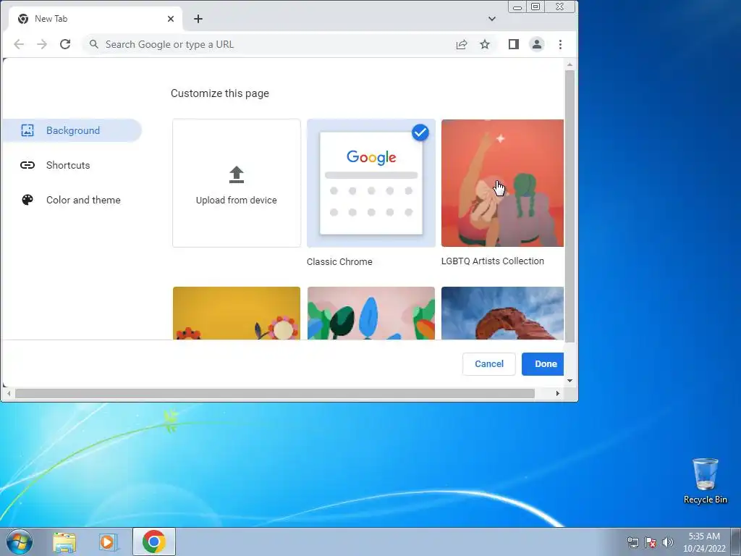Open the Windows Start menu
741x556 pixels.
pyautogui.click(x=20, y=542)
